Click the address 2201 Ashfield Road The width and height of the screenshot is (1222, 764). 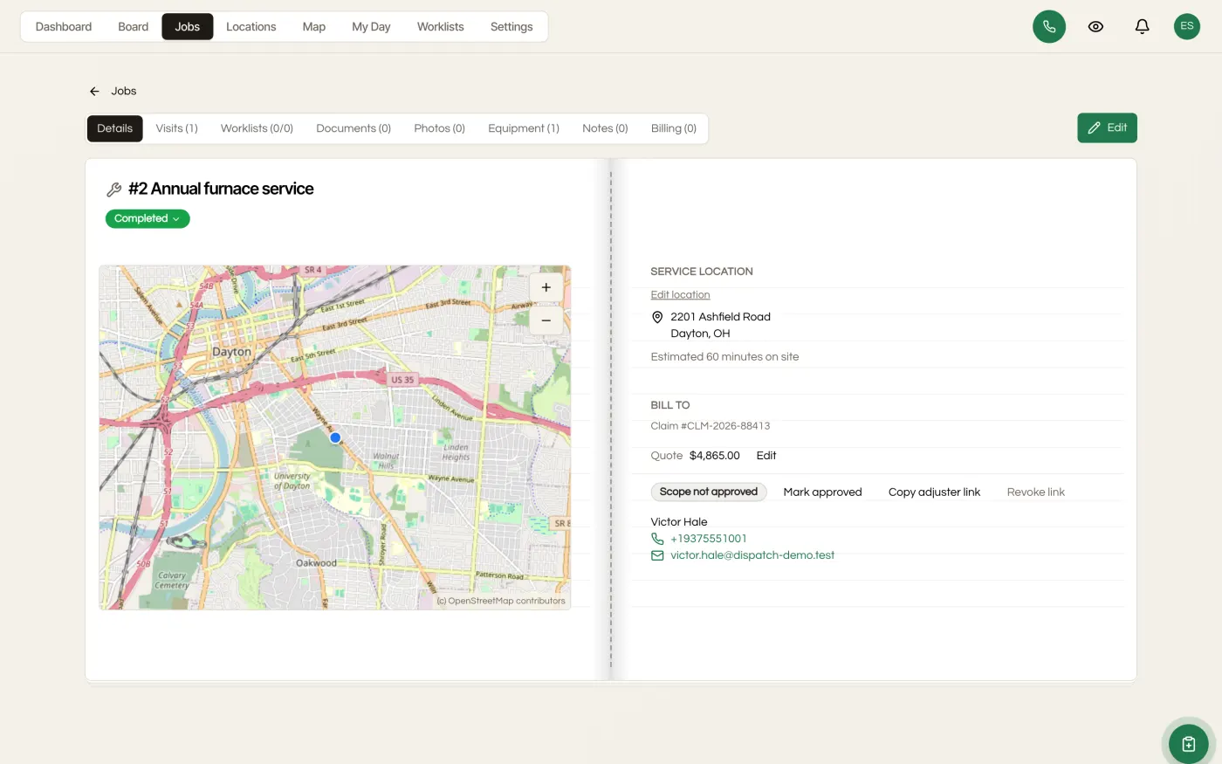[721, 317]
